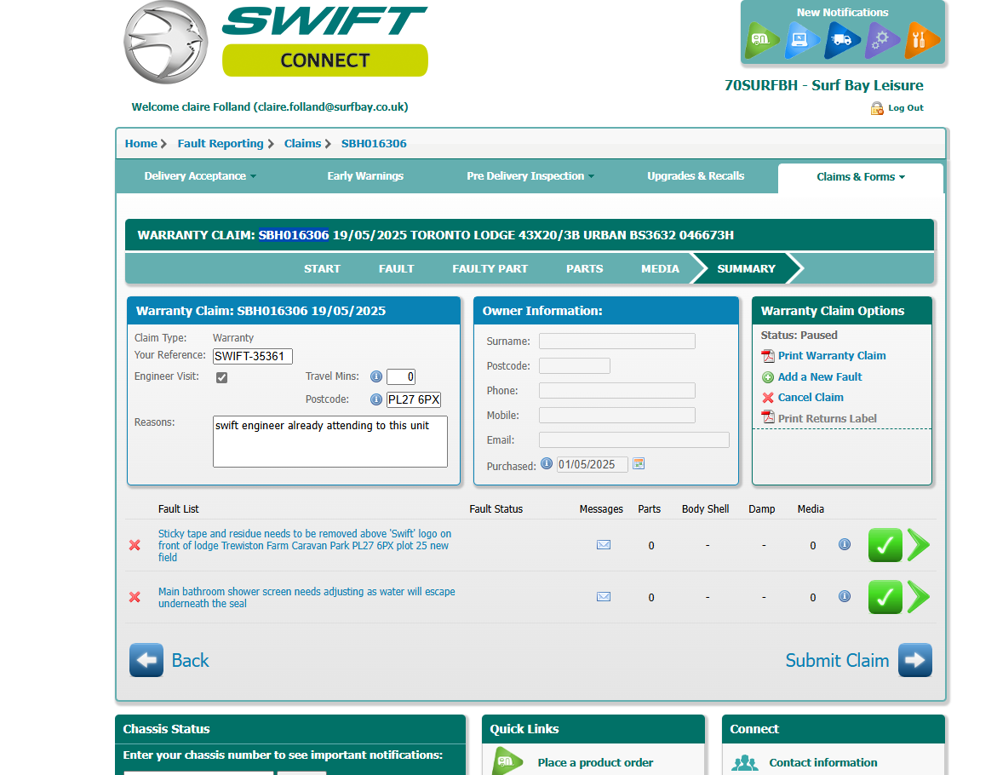997x775 pixels.
Task: Go to the MEDIA step
Action: coord(660,269)
